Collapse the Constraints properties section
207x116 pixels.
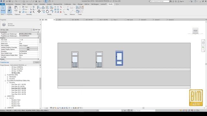click(x=38, y=32)
